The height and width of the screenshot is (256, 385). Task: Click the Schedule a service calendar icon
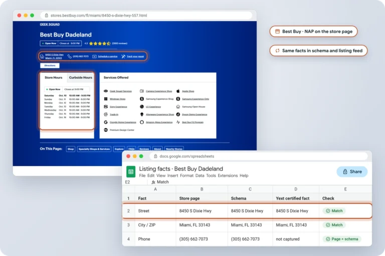click(x=94, y=56)
